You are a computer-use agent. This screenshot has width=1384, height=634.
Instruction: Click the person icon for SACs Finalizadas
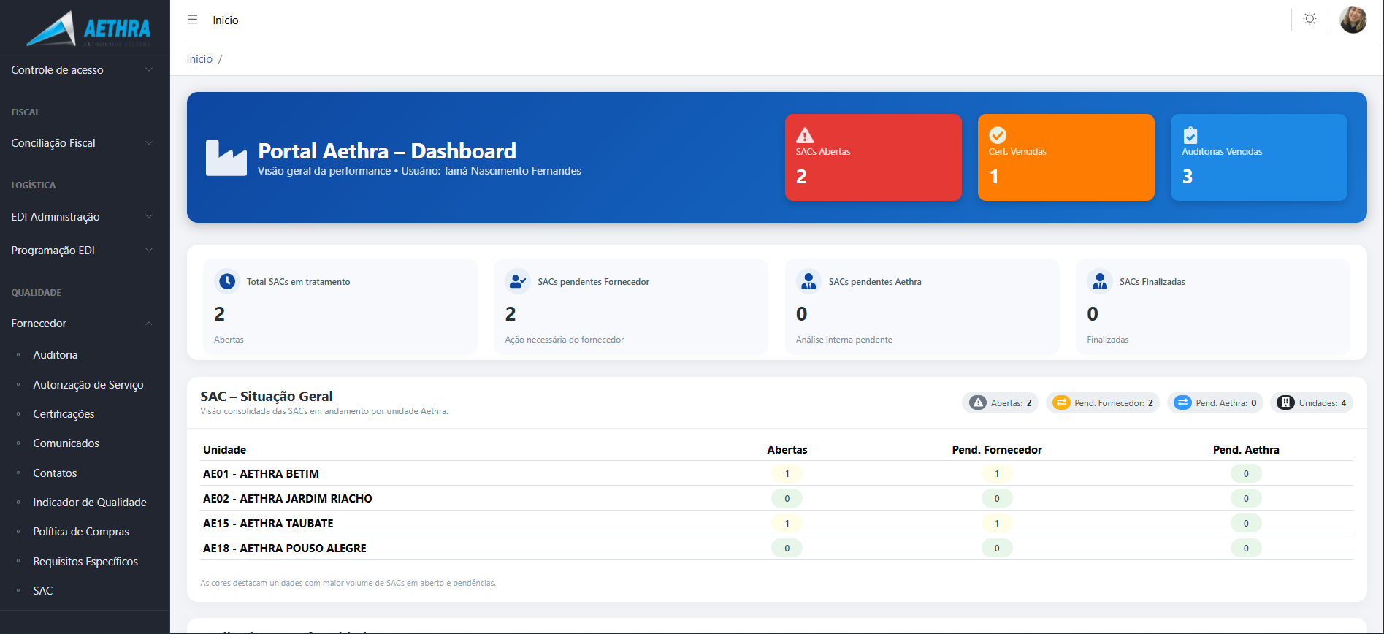coord(1100,281)
